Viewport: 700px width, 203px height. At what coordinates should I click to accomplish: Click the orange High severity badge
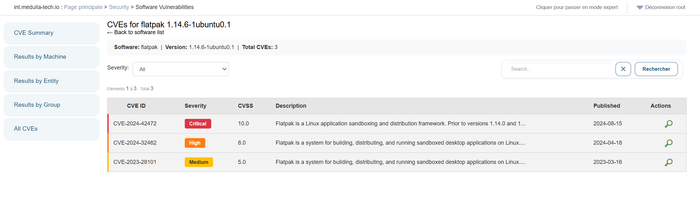click(x=195, y=143)
